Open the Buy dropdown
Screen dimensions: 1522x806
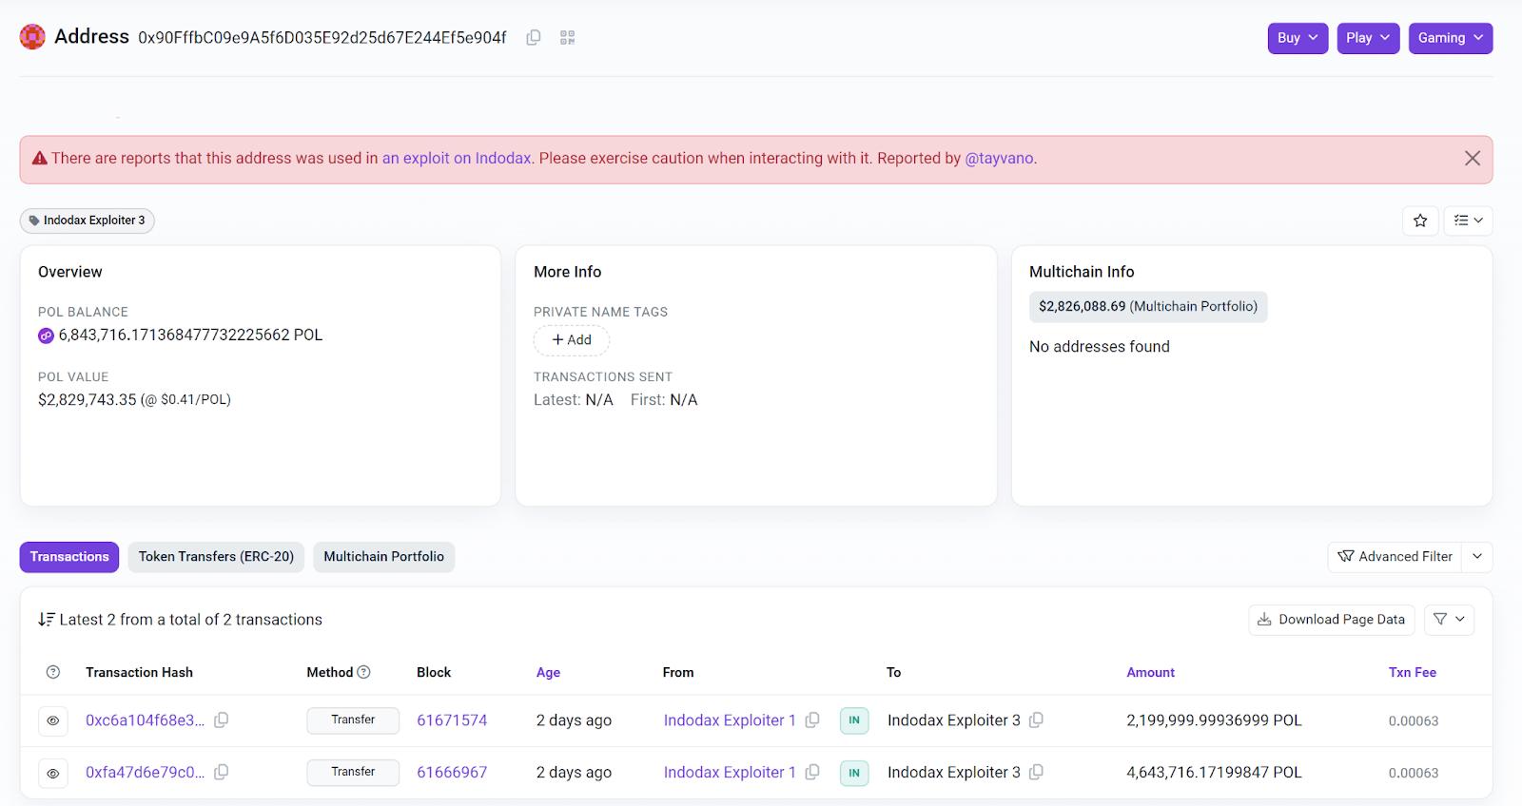[1298, 38]
